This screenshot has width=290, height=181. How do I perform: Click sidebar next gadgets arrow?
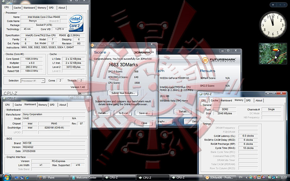click(284, 5)
